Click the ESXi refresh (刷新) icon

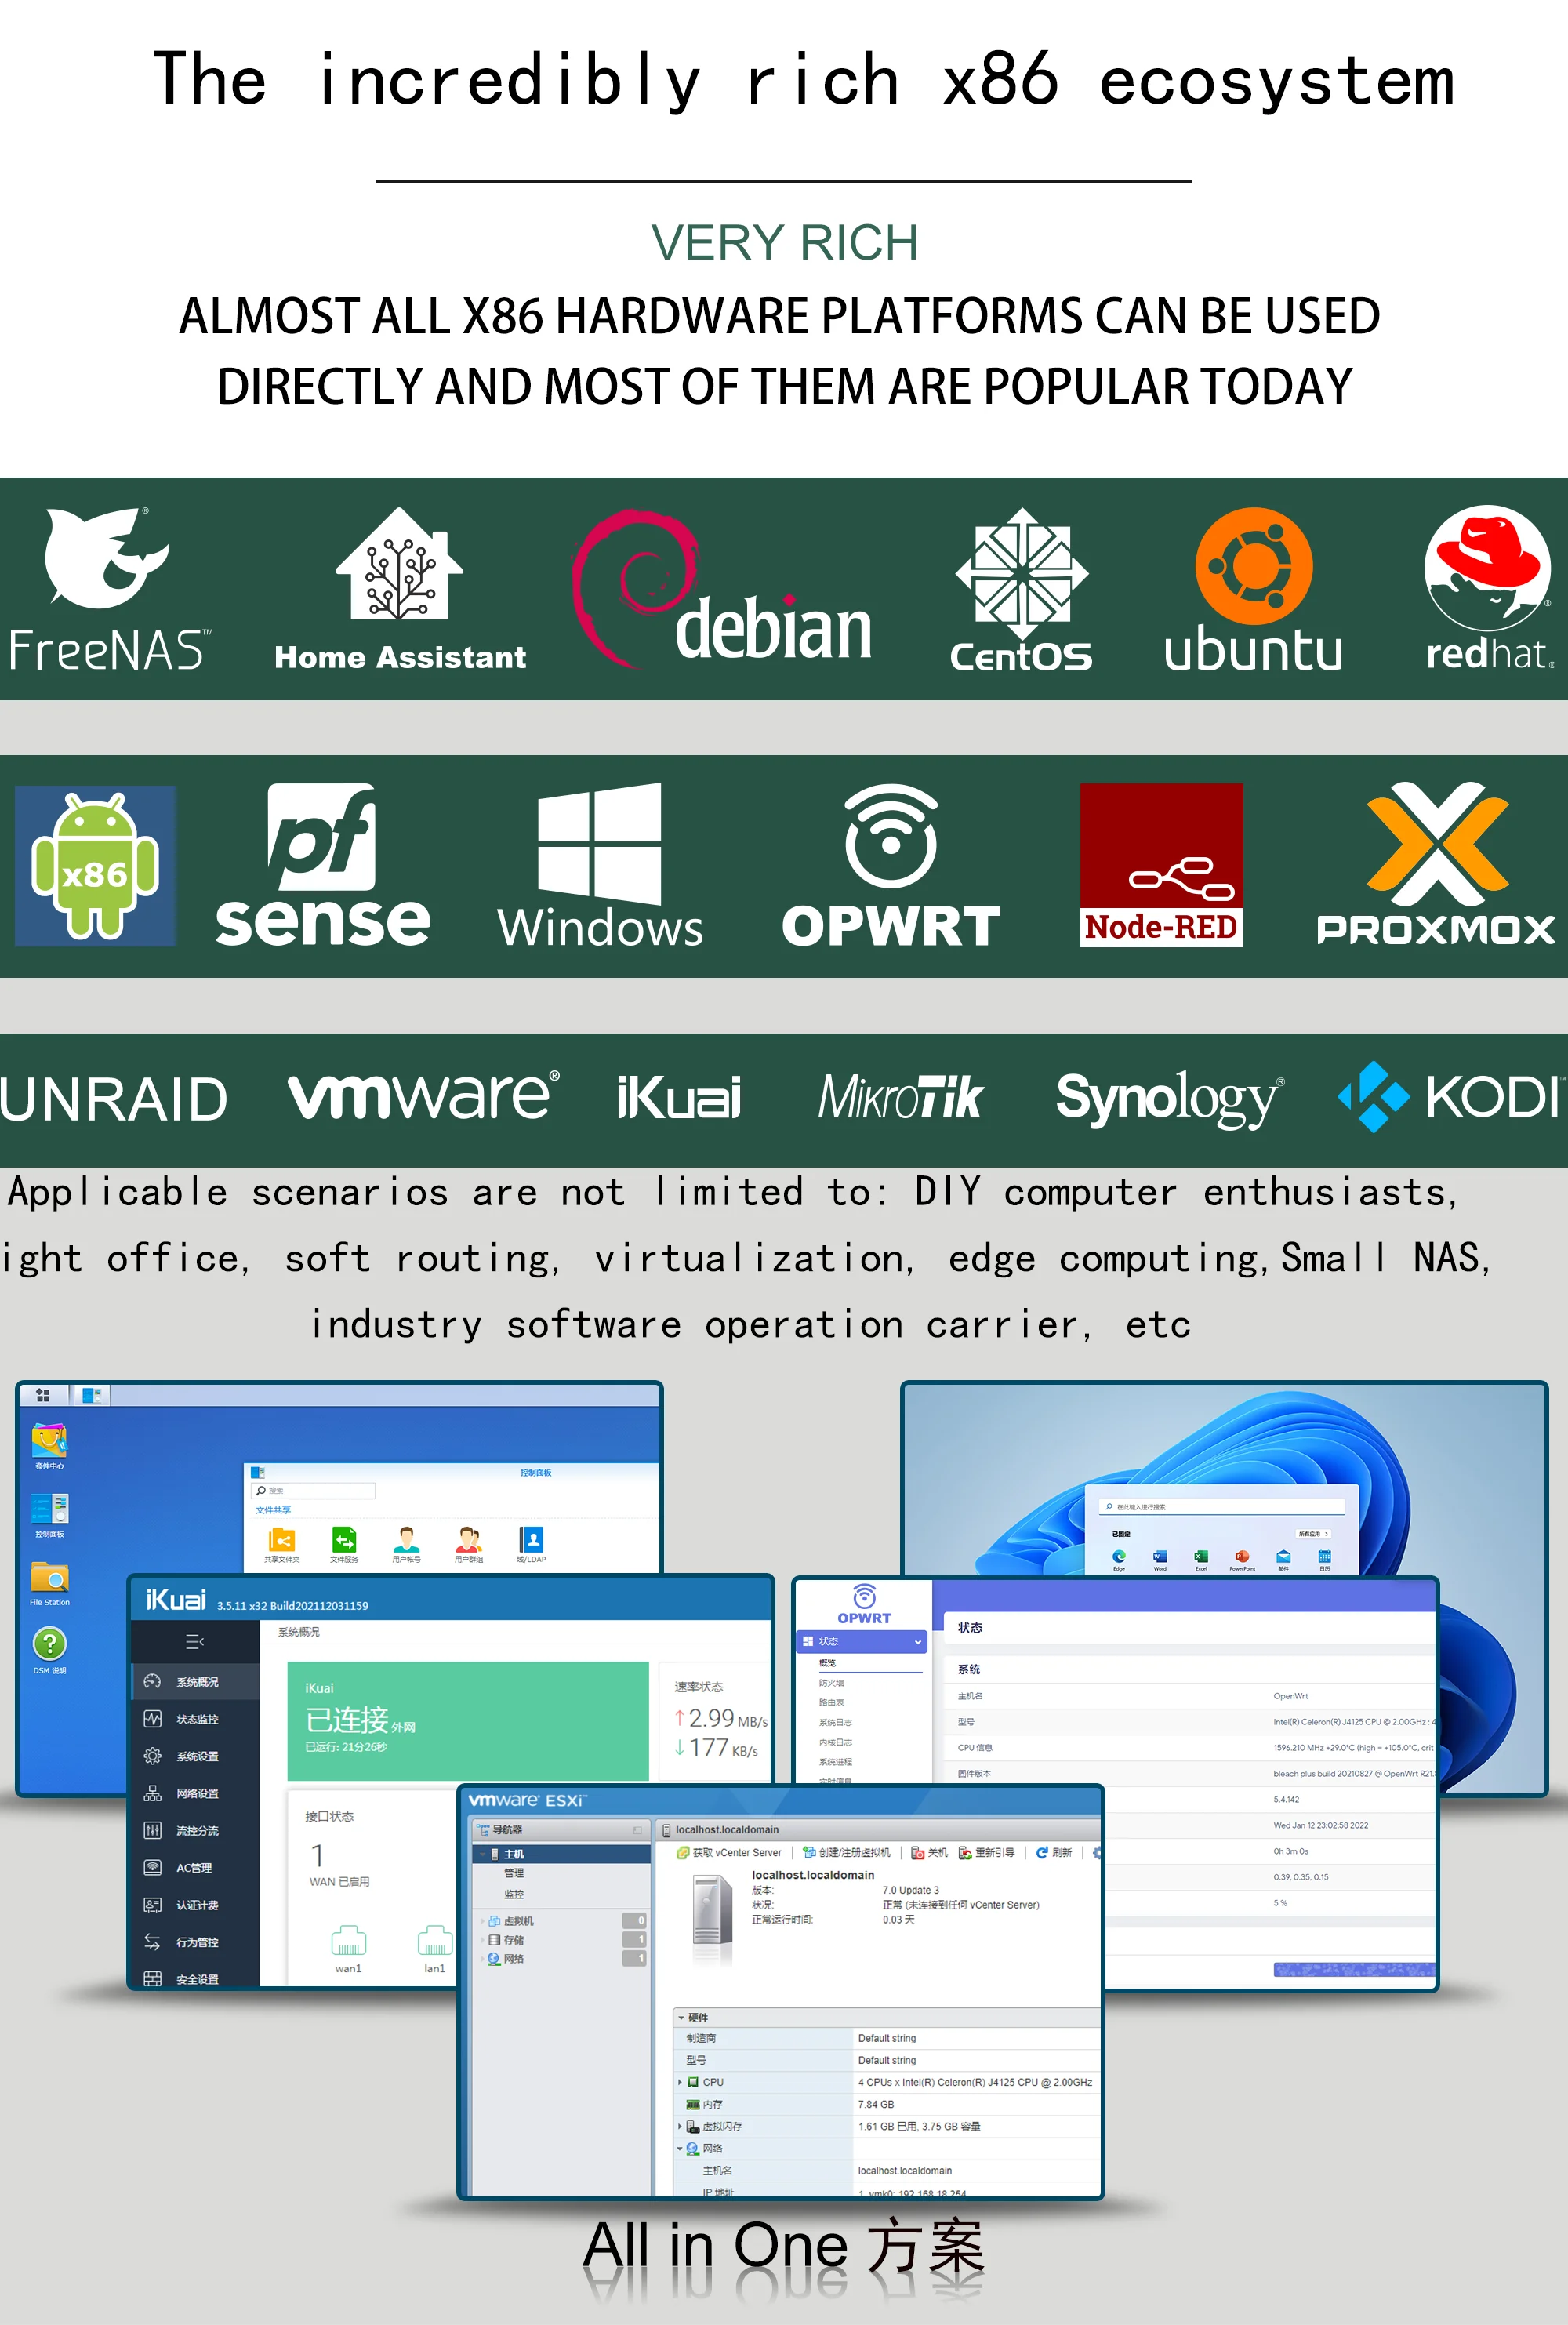click(x=1042, y=1853)
